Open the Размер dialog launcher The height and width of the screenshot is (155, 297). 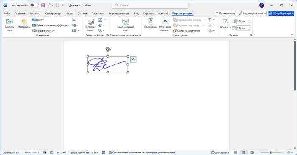(251, 35)
